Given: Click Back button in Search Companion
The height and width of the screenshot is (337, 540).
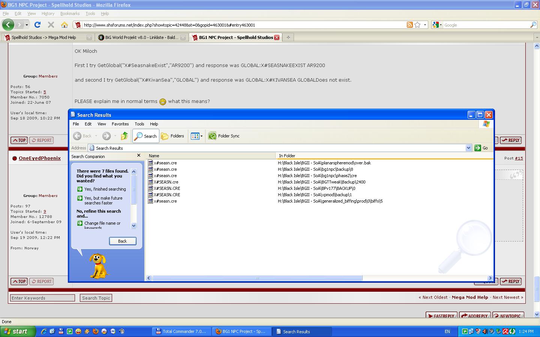Looking at the screenshot, I should (123, 241).
